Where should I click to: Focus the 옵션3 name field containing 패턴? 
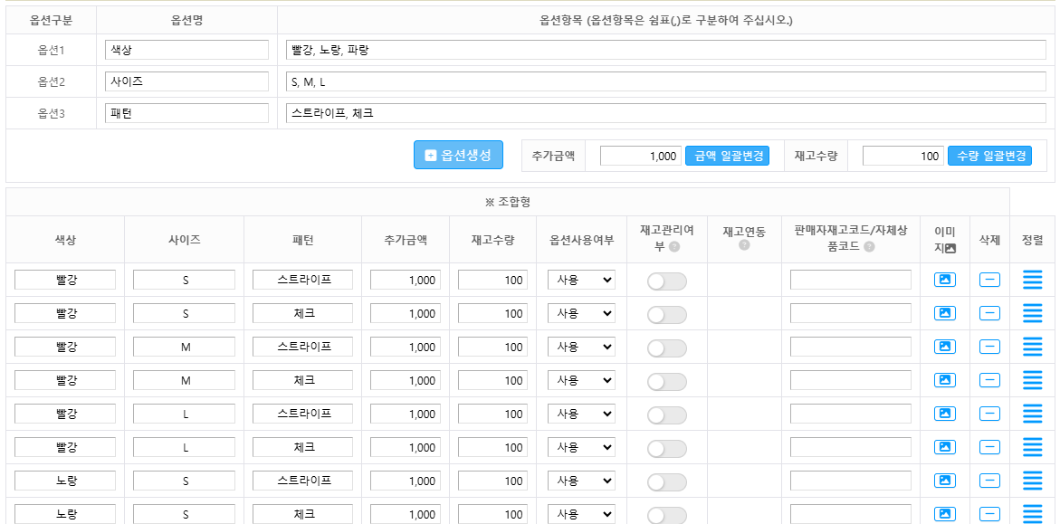186,113
